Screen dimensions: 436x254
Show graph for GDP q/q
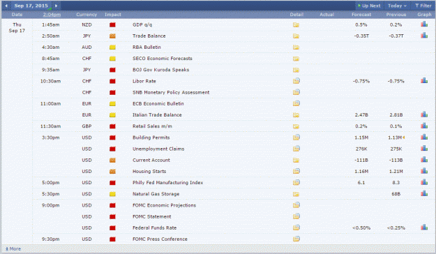tap(424, 24)
